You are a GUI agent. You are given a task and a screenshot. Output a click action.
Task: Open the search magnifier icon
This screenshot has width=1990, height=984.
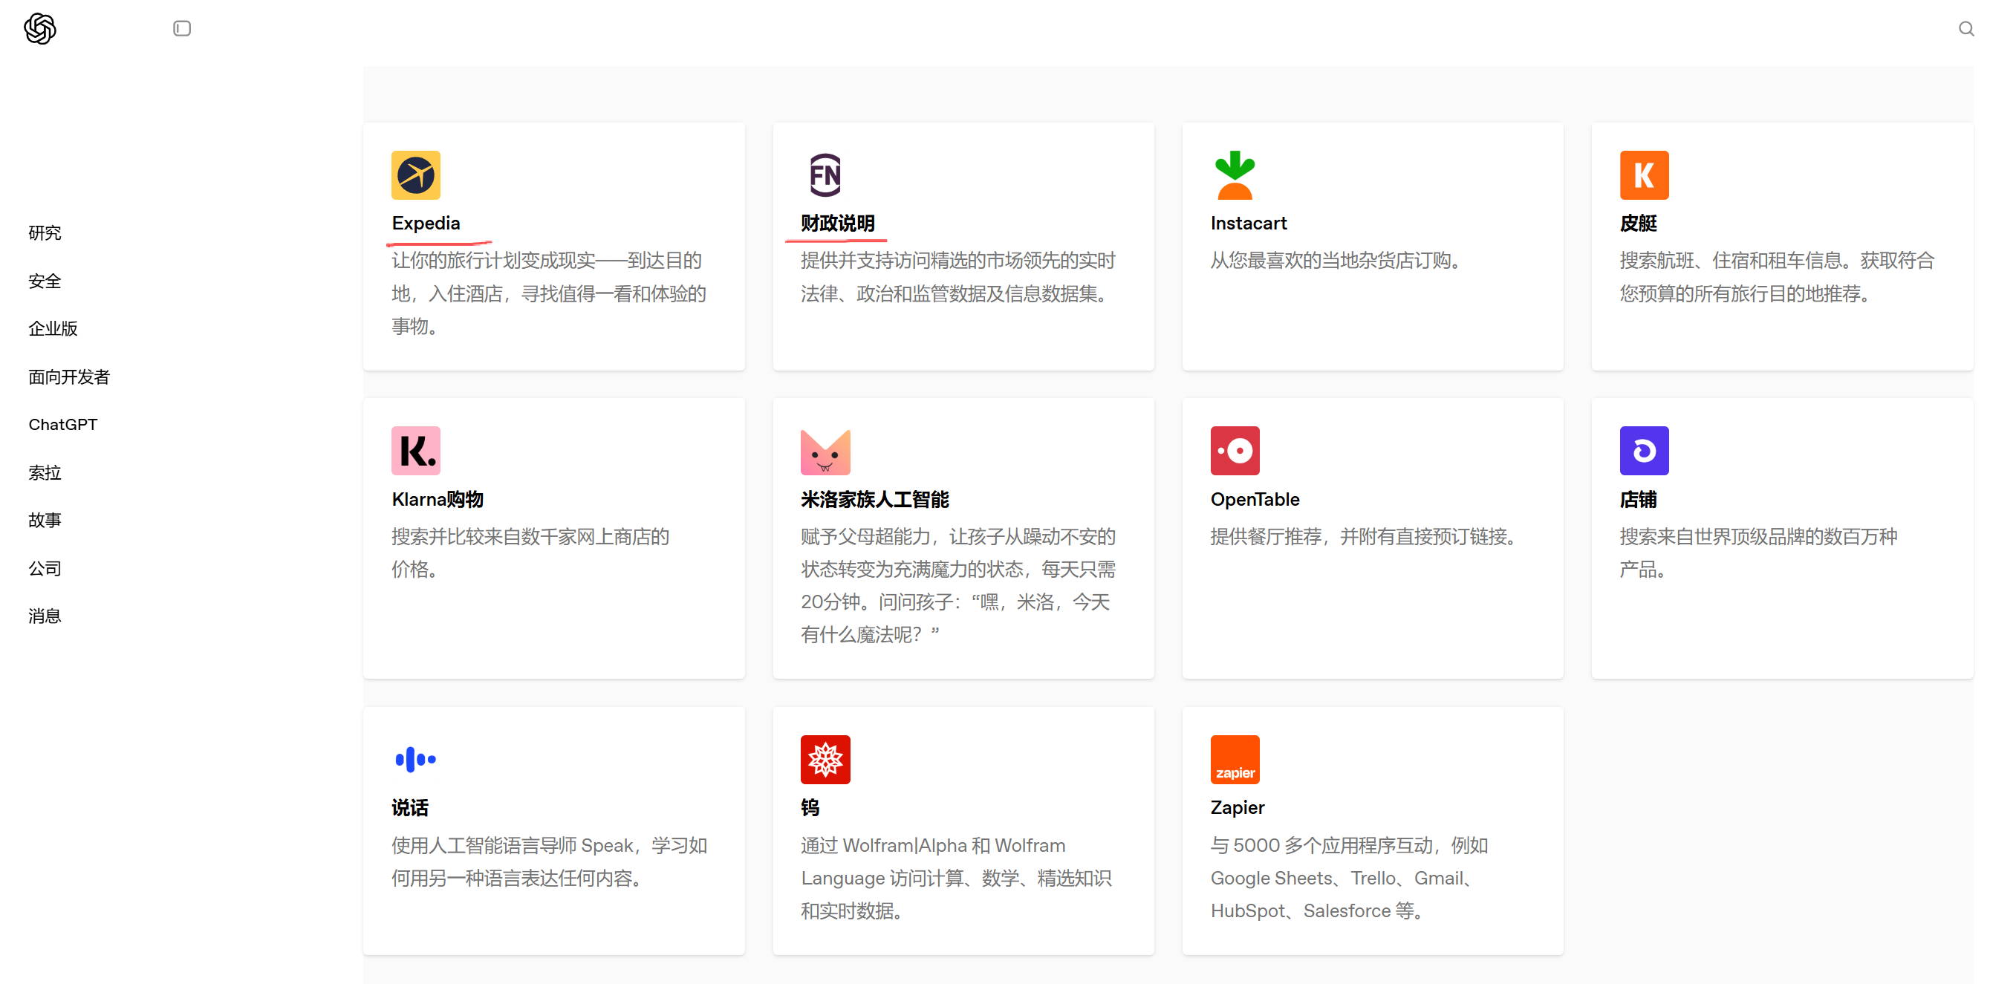1965,30
